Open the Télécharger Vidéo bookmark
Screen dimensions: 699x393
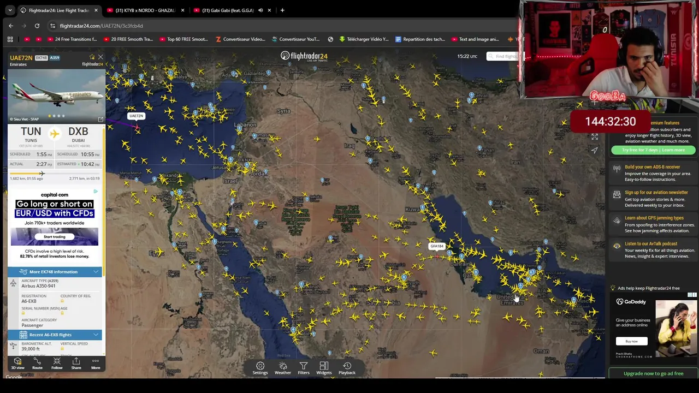pyautogui.click(x=364, y=39)
